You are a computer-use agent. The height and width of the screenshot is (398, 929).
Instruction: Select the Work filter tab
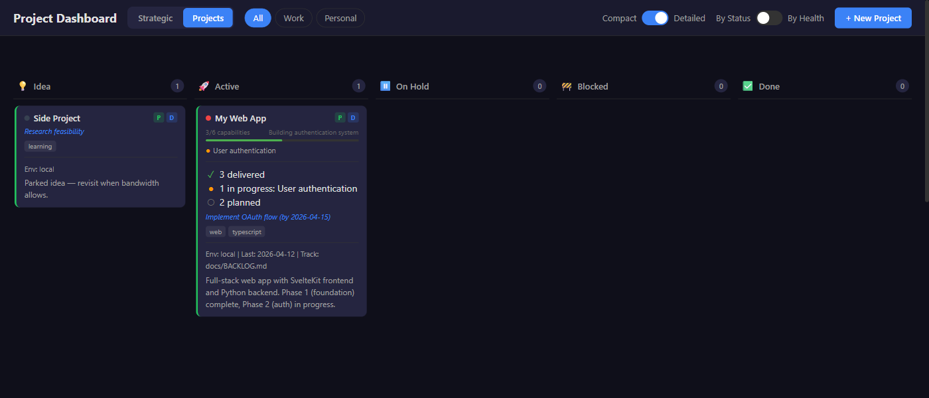tap(293, 18)
